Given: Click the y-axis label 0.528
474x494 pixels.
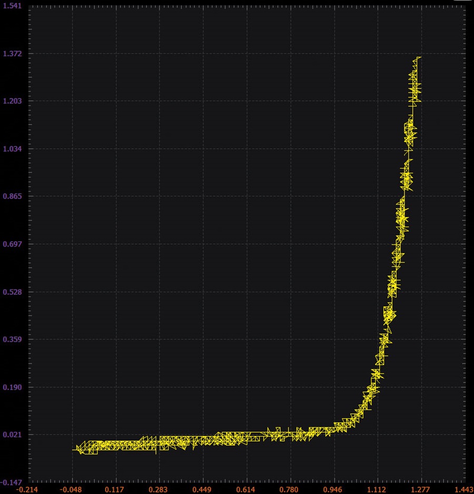Looking at the screenshot, I should tap(12, 292).
